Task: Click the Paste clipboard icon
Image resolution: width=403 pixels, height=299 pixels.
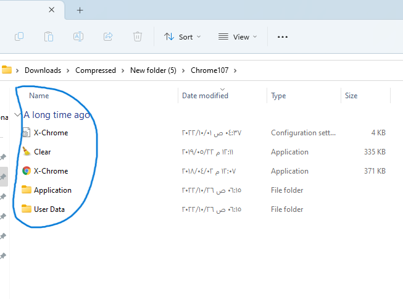Action: point(49,37)
